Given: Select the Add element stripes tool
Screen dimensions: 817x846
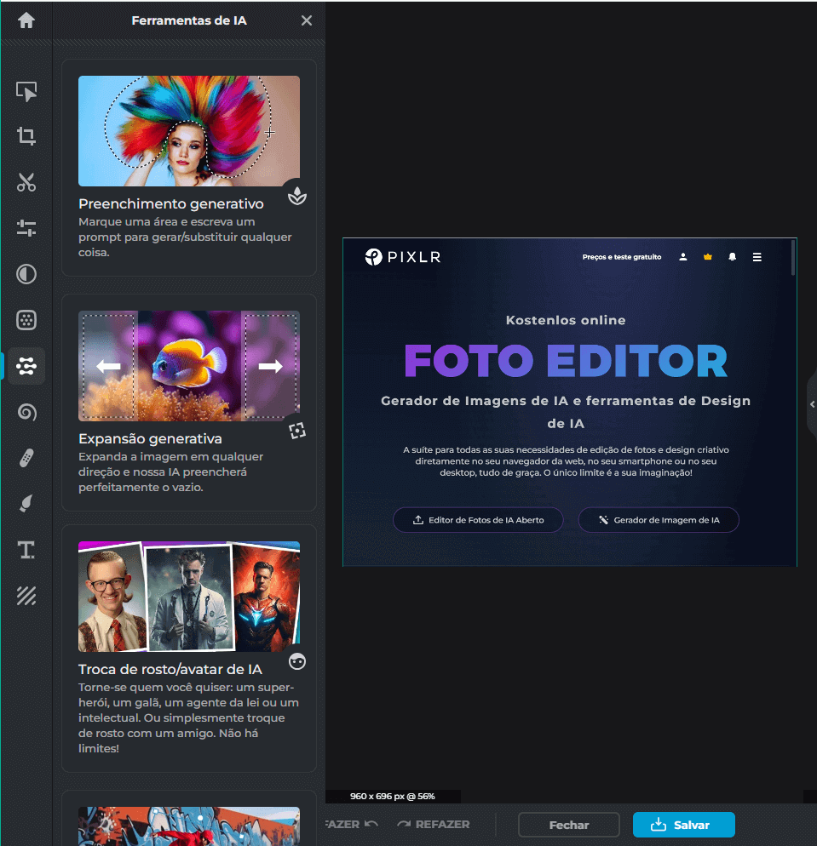Looking at the screenshot, I should (26, 596).
